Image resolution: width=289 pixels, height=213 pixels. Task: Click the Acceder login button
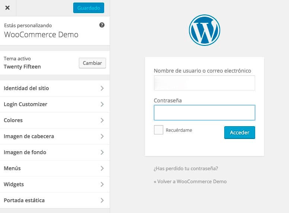point(240,133)
